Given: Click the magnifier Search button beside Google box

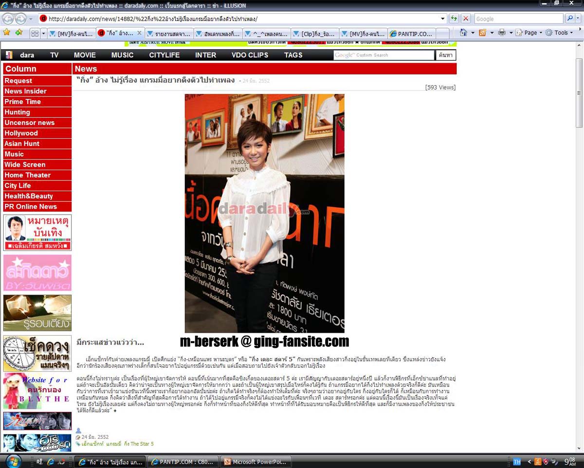Looking at the screenshot, I should [x=569, y=18].
